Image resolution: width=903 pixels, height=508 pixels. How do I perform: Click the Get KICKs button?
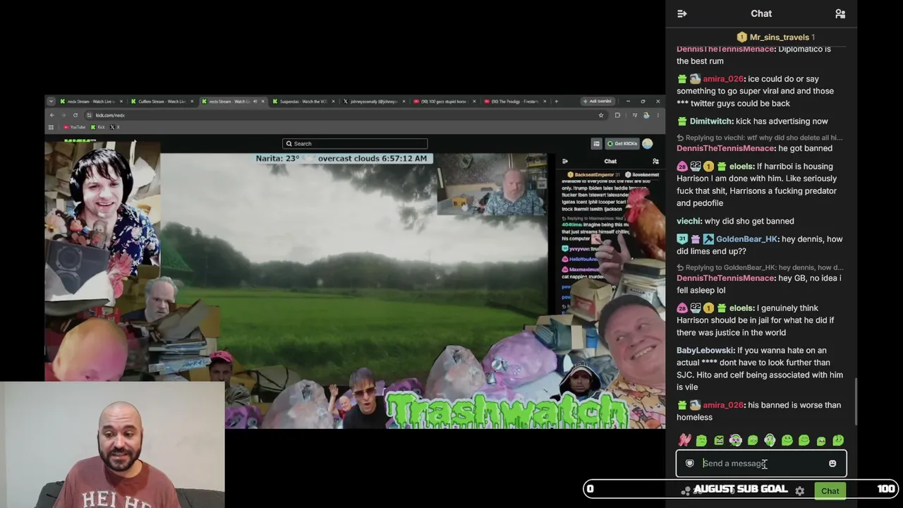click(622, 143)
